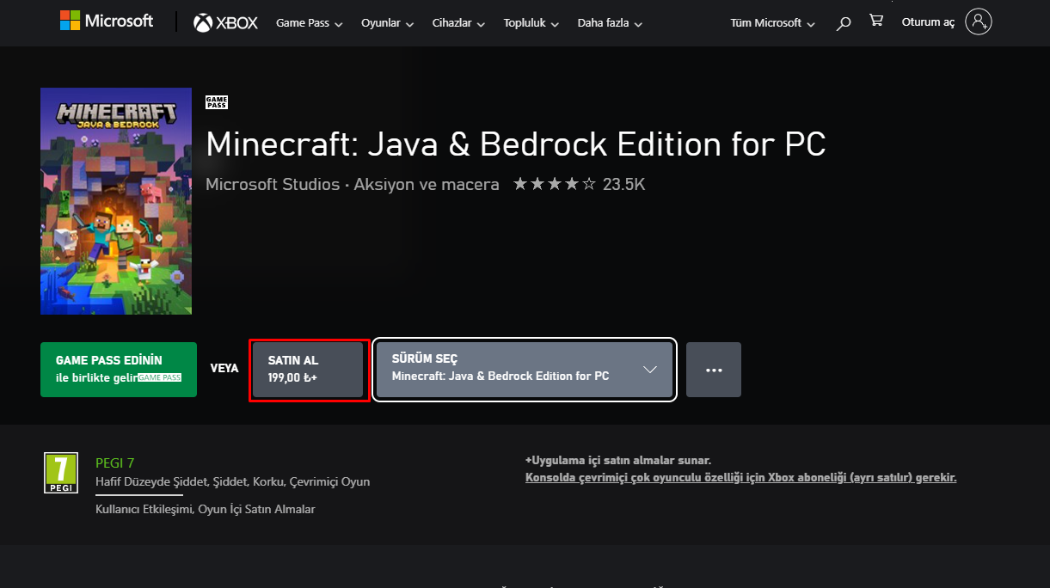1050x588 pixels.
Task: Click the Xbox logo
Action: point(225,22)
